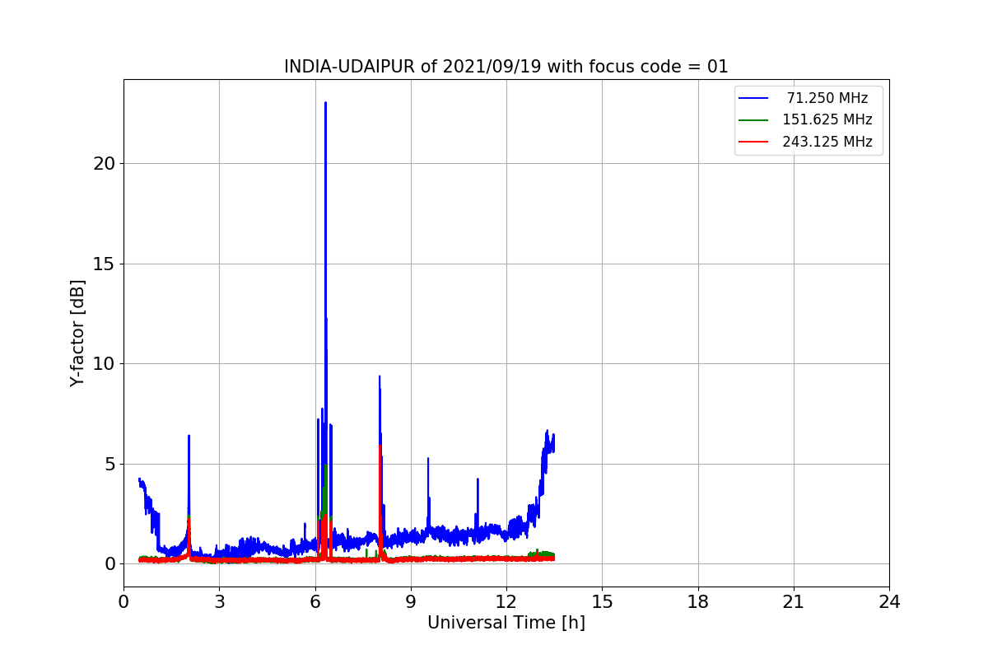Screen dimensions: 988x659
Task: Click the 243.125 MHz legend label
Action: 827,142
